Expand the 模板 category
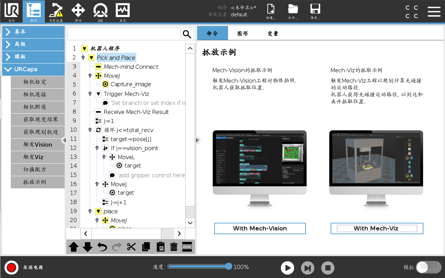Image resolution: width=445 pixels, height=278 pixels. 33,57
